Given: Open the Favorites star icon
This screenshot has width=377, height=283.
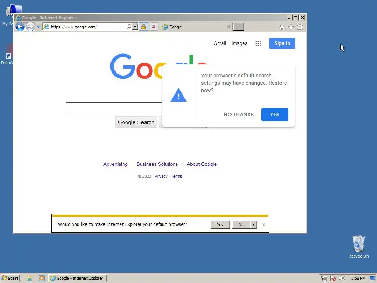Looking at the screenshot, I should [x=291, y=27].
